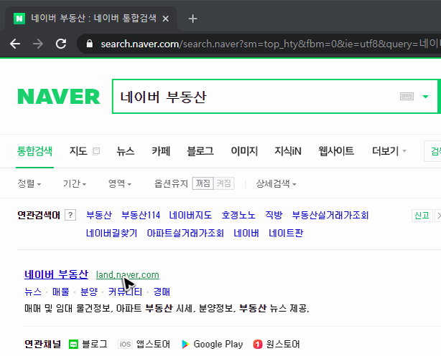Click the Naver favicon on the tab

(19, 19)
